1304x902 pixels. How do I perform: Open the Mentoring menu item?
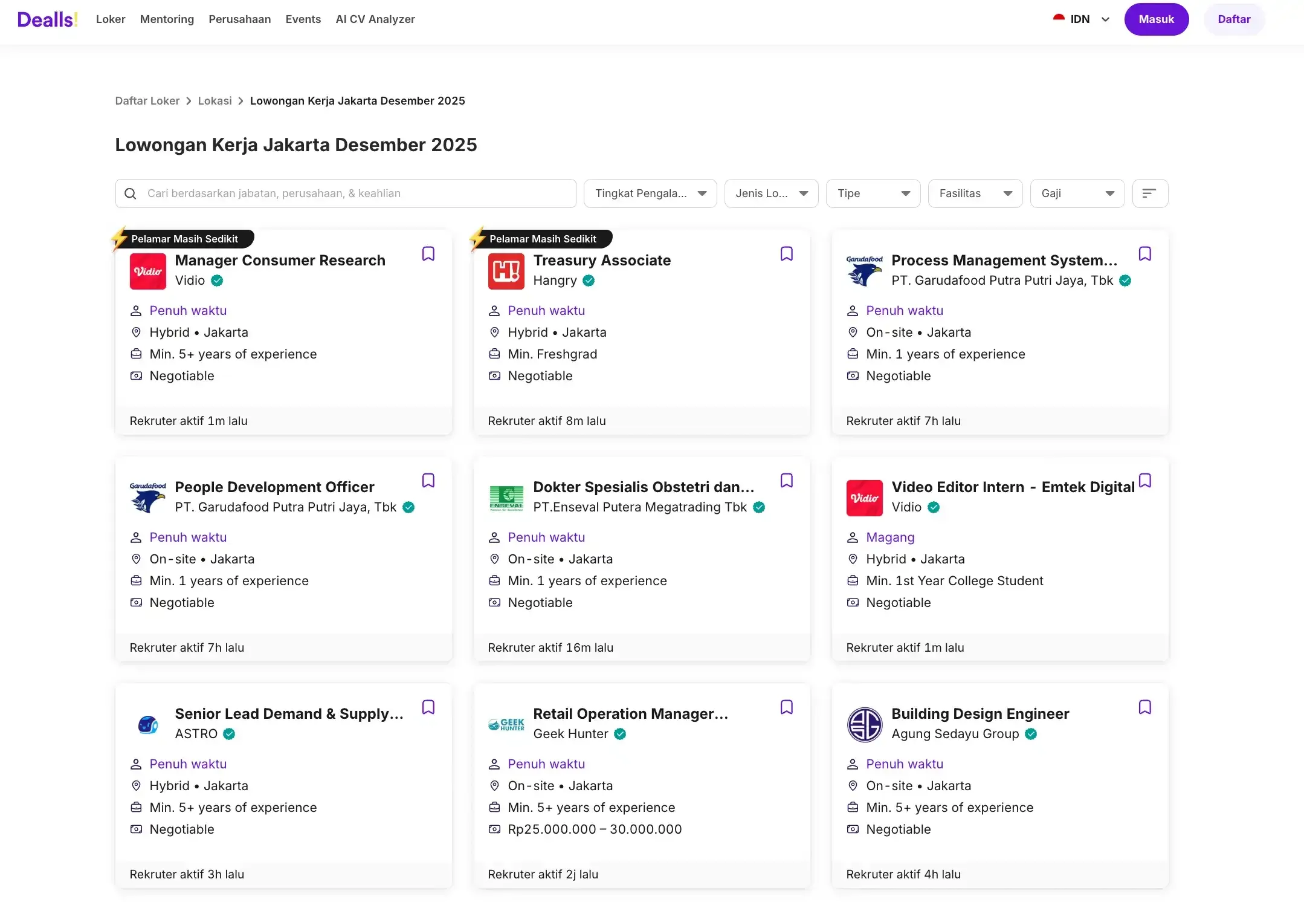(167, 19)
